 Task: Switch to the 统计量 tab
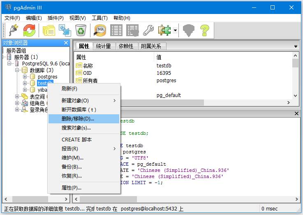[104, 46]
